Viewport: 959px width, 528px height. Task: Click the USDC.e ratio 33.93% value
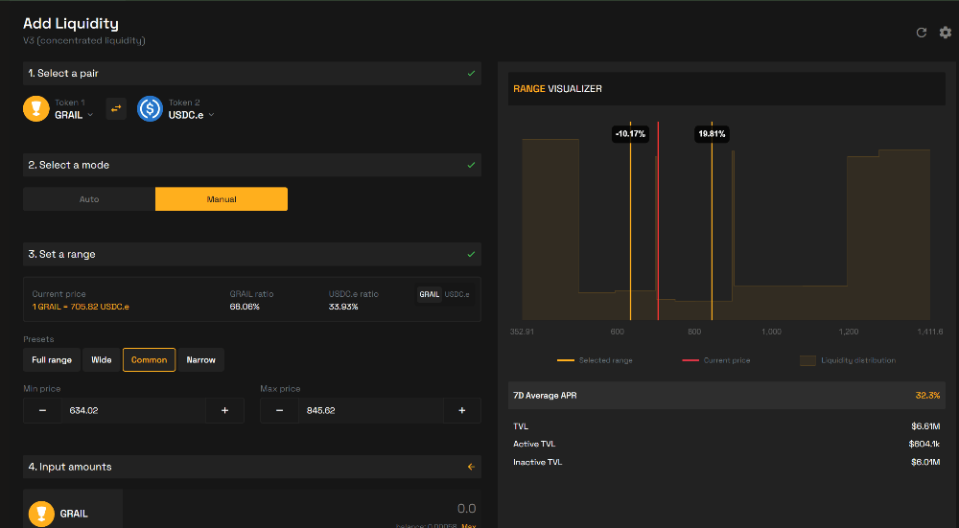tap(343, 307)
